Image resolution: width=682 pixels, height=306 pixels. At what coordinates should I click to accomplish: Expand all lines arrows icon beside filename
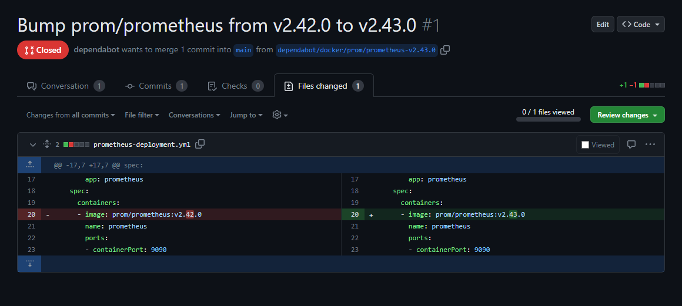point(47,144)
